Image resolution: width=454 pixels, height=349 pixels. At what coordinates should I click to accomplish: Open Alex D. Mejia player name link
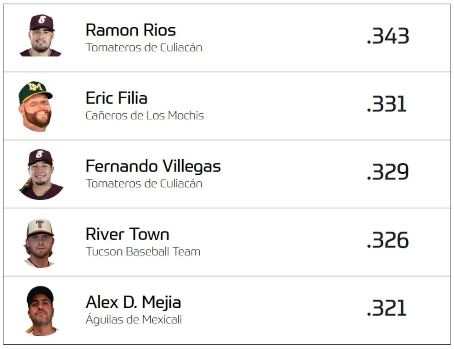[133, 302]
